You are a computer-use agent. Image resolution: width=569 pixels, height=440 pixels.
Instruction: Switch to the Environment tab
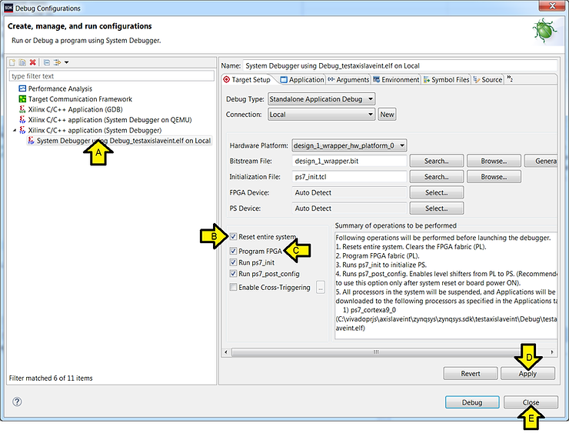[x=396, y=79]
